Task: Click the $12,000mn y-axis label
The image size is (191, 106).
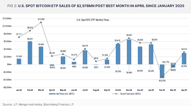Action: coord(7,18)
